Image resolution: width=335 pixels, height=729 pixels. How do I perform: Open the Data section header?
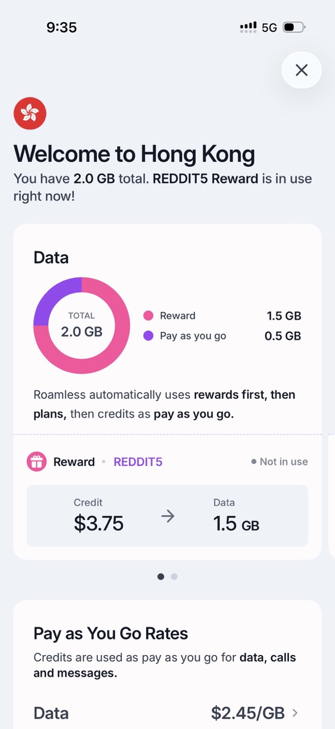(51, 257)
